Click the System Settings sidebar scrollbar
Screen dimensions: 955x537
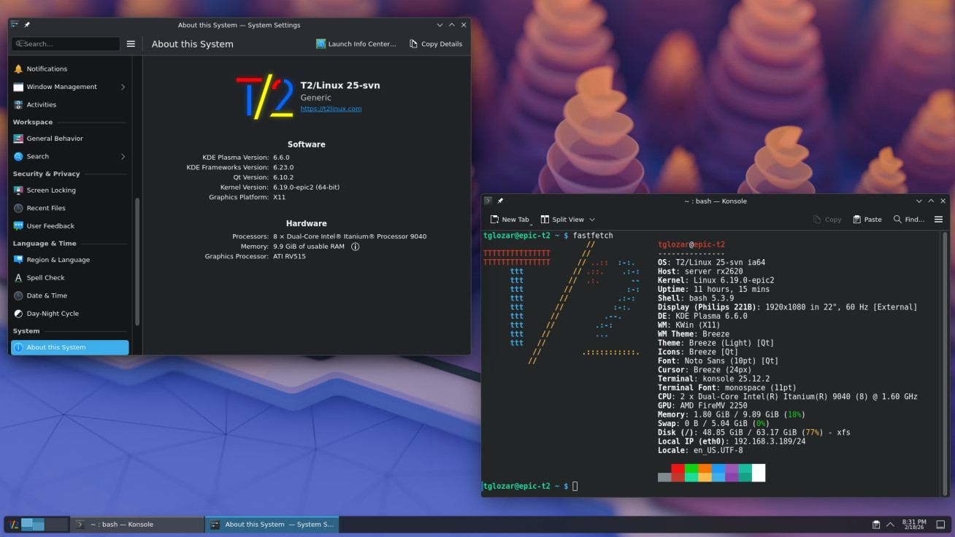(137, 263)
